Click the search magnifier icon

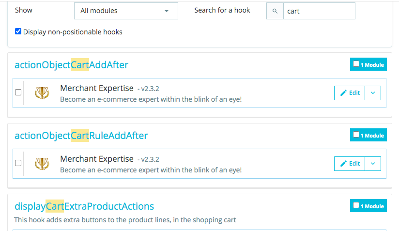coord(275,11)
